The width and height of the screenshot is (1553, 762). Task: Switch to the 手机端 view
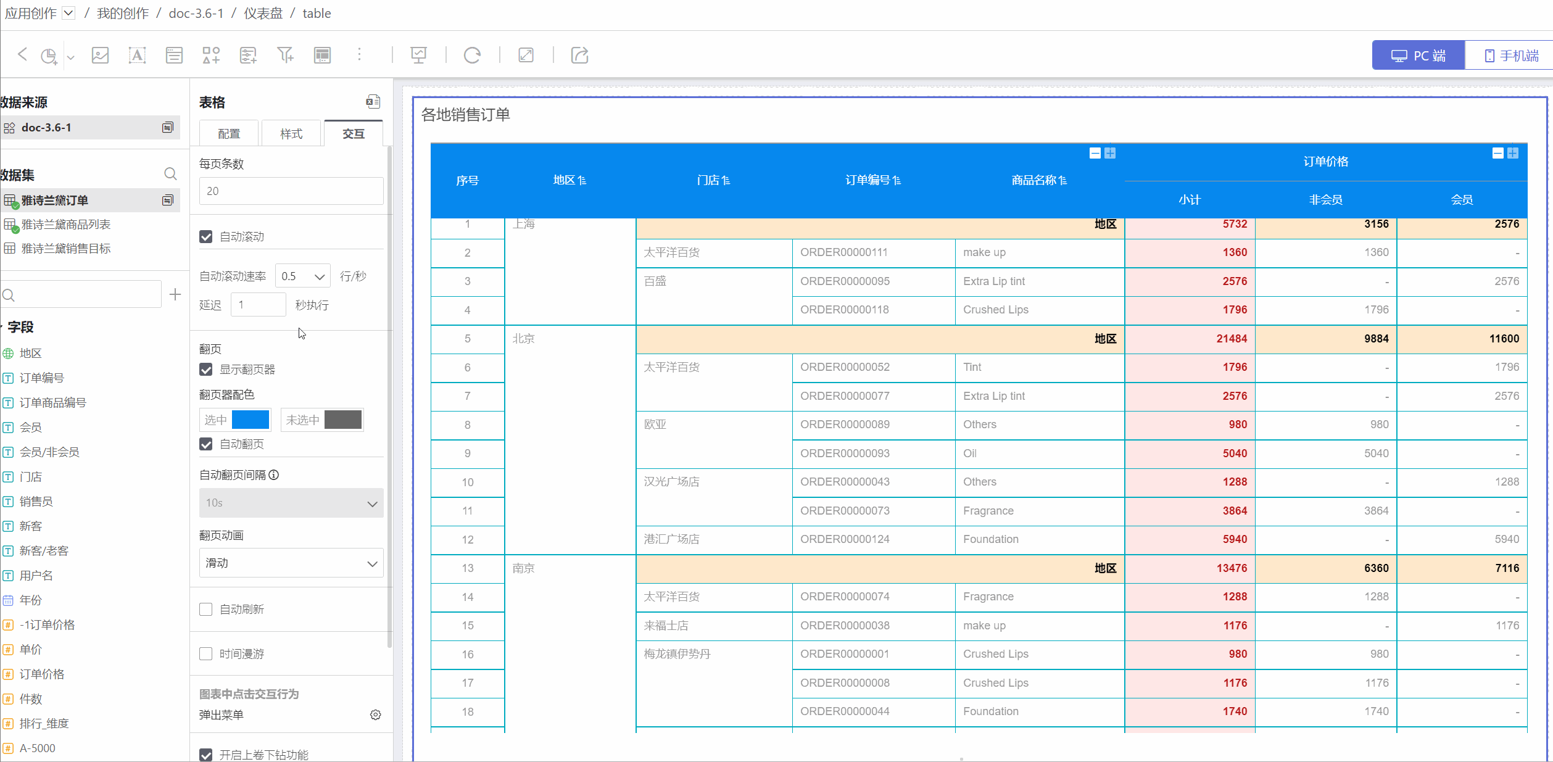point(1510,56)
